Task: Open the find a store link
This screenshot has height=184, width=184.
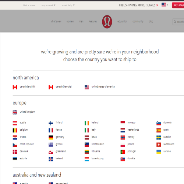Action: coord(29,6)
